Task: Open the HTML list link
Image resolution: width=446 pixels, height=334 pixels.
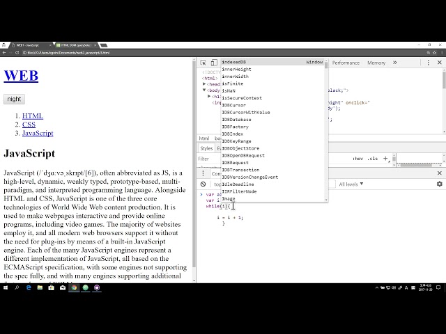Action: [x=33, y=116]
